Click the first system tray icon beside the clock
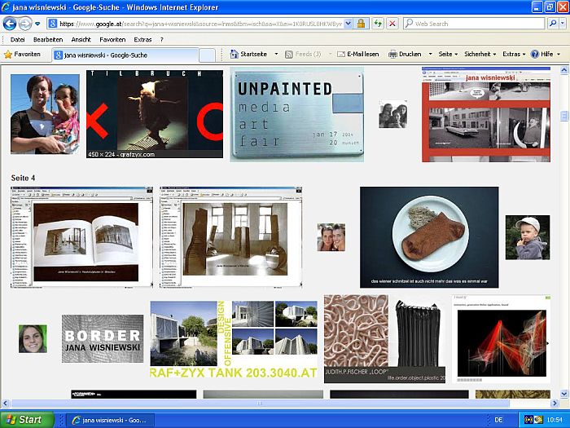This screenshot has width=570, height=428. 528,420
